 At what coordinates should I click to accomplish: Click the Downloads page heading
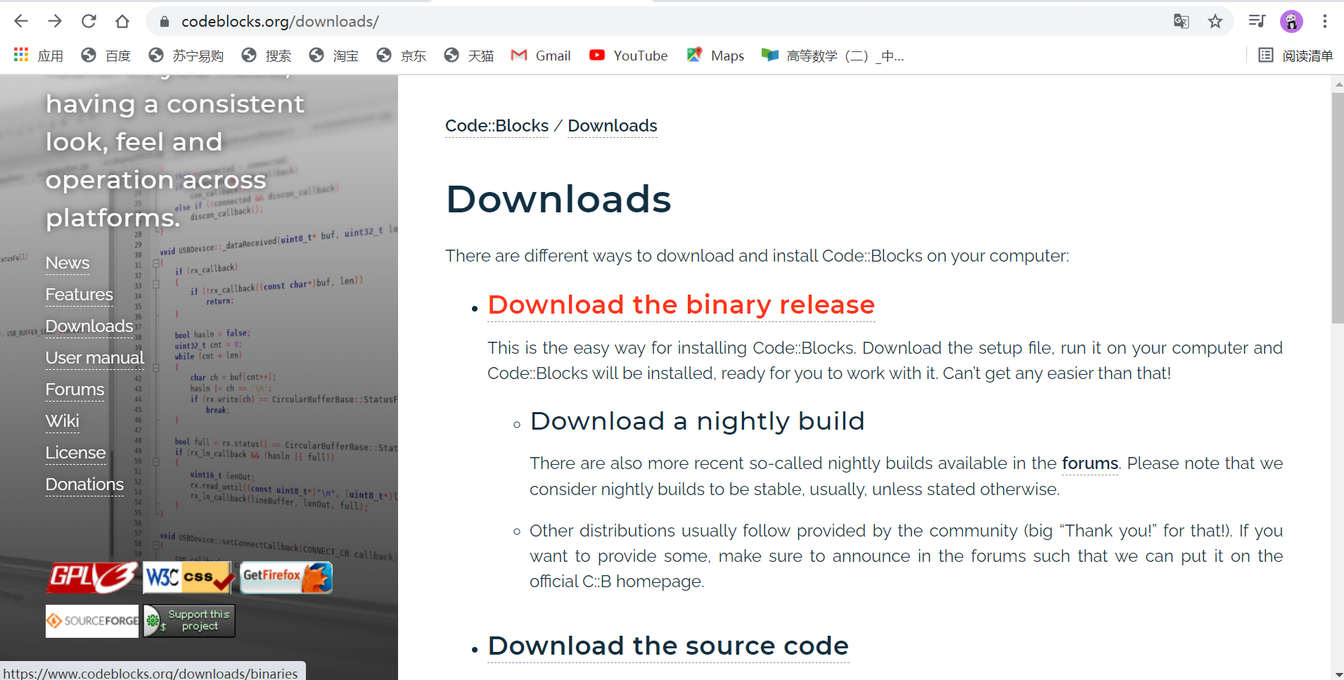[558, 199]
